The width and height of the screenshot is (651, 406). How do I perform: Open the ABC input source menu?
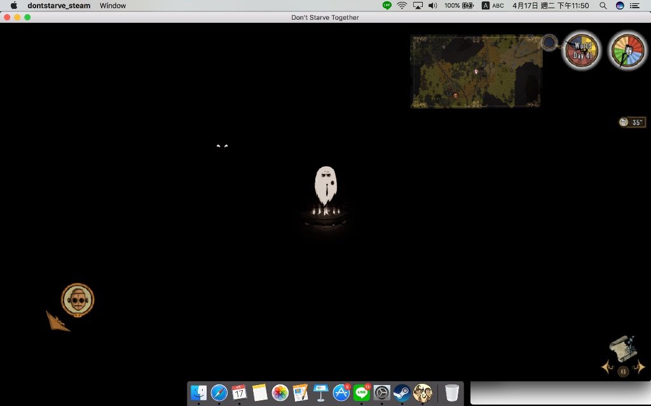click(493, 5)
